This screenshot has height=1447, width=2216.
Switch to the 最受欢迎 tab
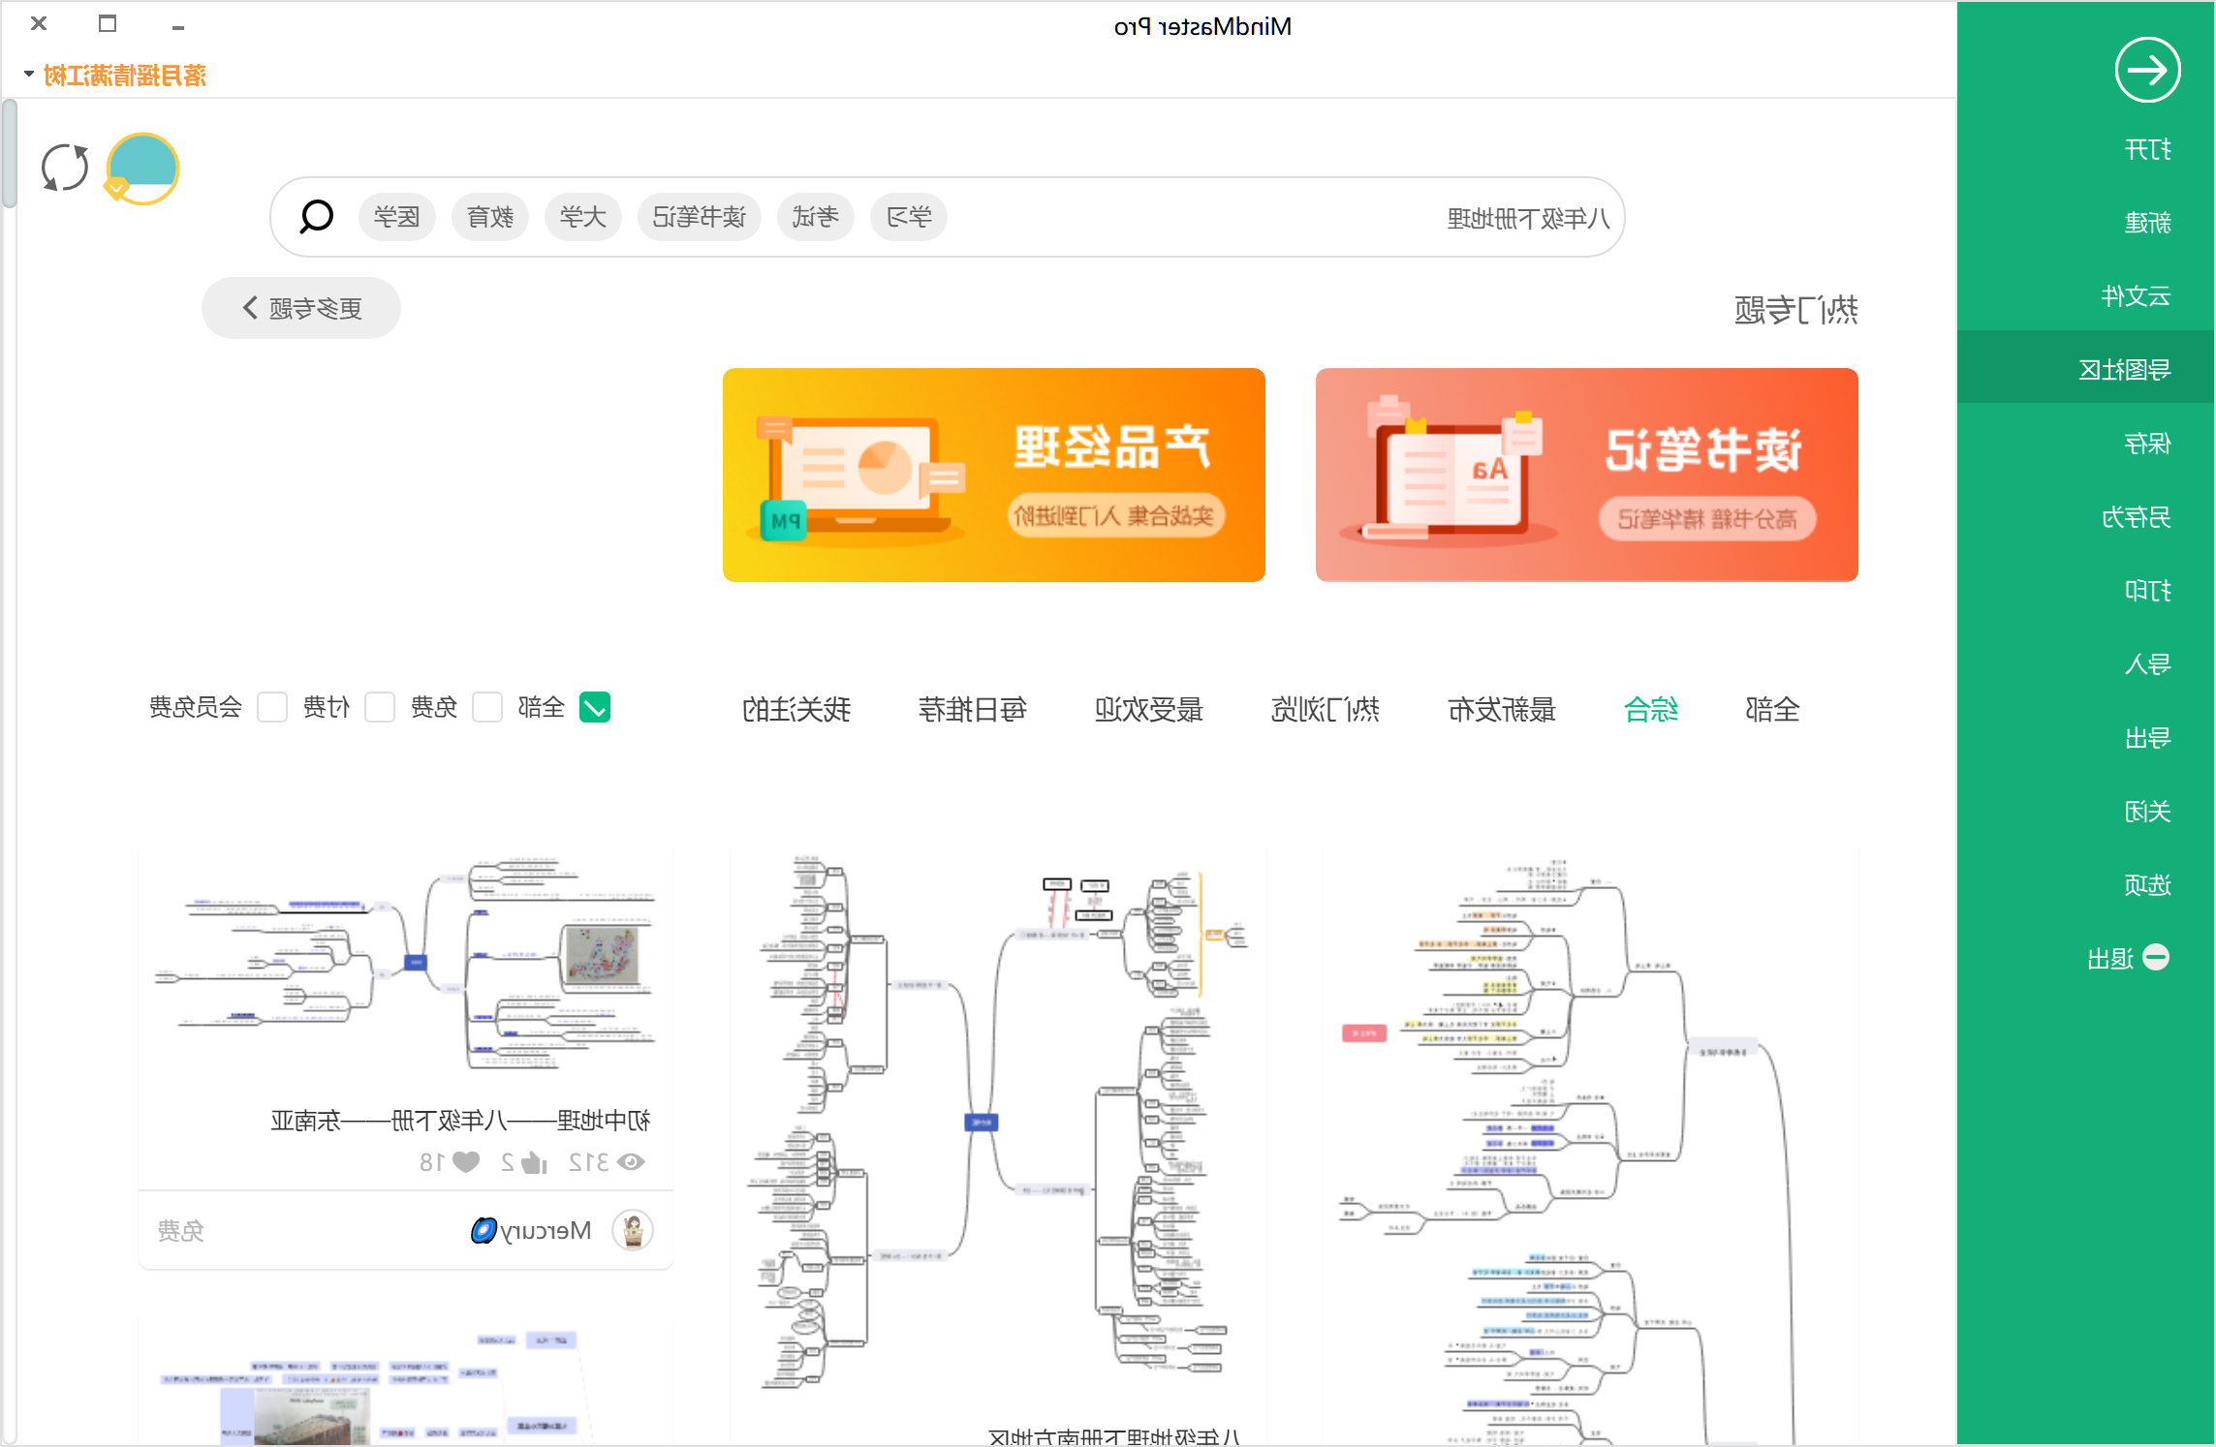[1149, 710]
